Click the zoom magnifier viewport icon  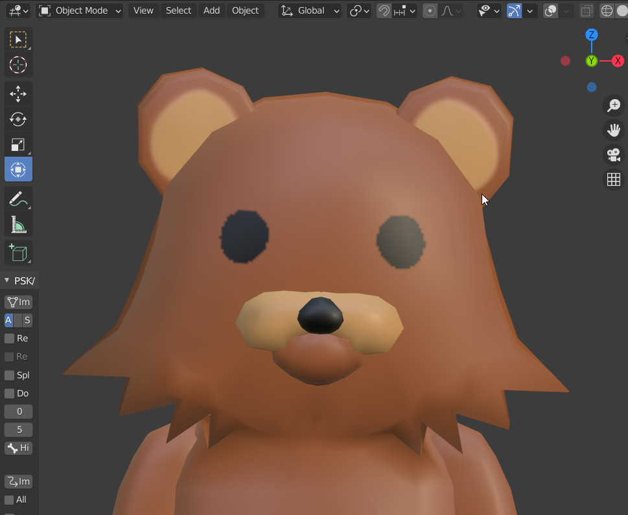point(613,106)
